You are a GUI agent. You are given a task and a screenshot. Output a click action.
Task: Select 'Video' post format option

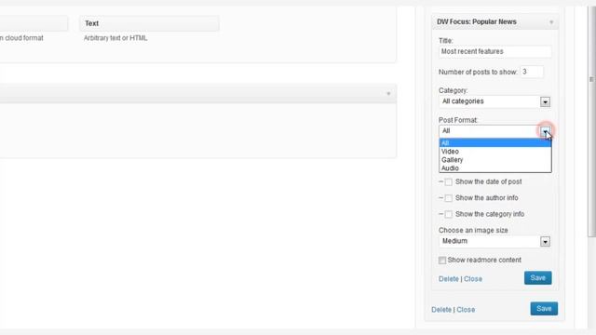pyautogui.click(x=494, y=151)
